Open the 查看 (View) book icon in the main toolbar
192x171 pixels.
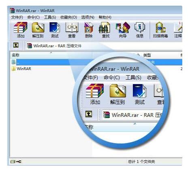pyautogui.click(x=72, y=27)
